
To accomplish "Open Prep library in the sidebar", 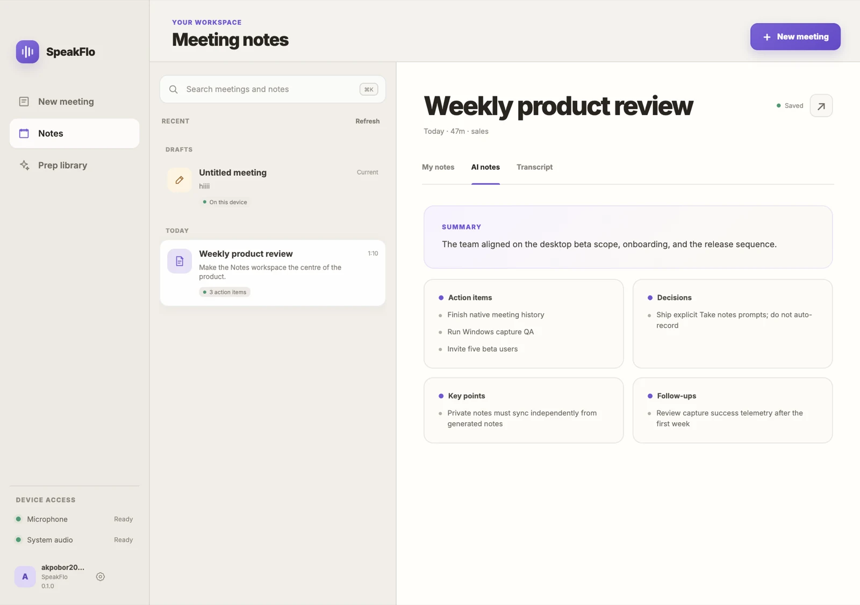I will click(x=74, y=165).
